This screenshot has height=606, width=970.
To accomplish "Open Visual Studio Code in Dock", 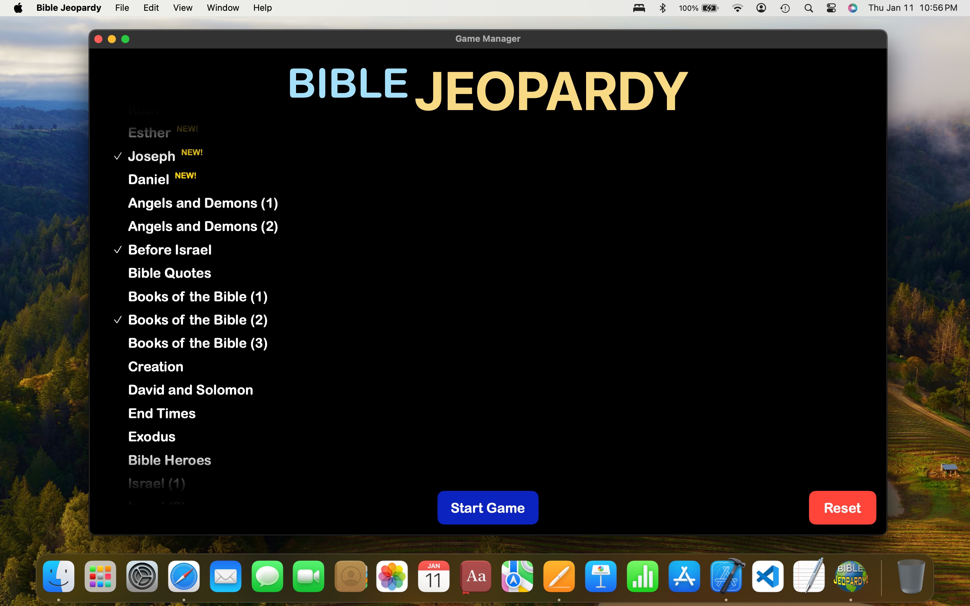I will [x=768, y=576].
